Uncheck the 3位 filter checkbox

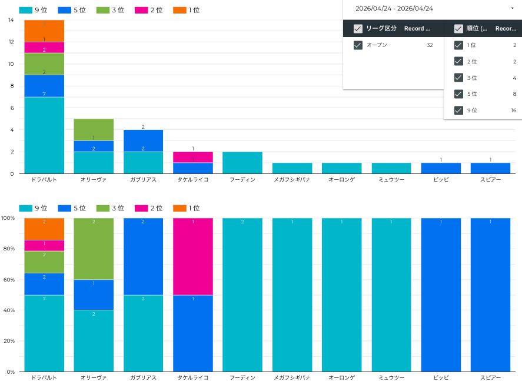[458, 78]
